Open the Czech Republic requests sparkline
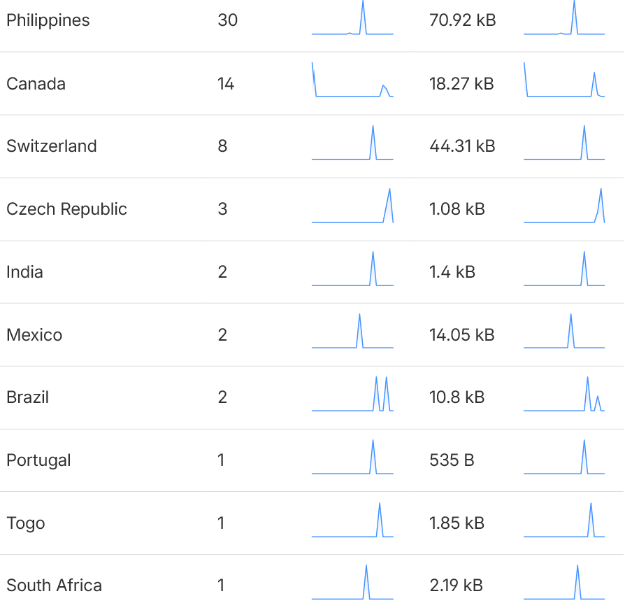This screenshot has width=625, height=610. click(x=352, y=206)
